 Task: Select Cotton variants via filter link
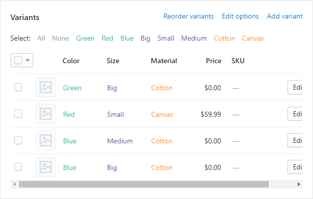pos(224,38)
